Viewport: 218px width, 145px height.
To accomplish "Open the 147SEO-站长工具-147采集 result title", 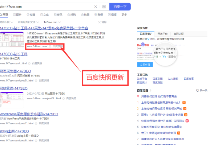I will point(44,28).
